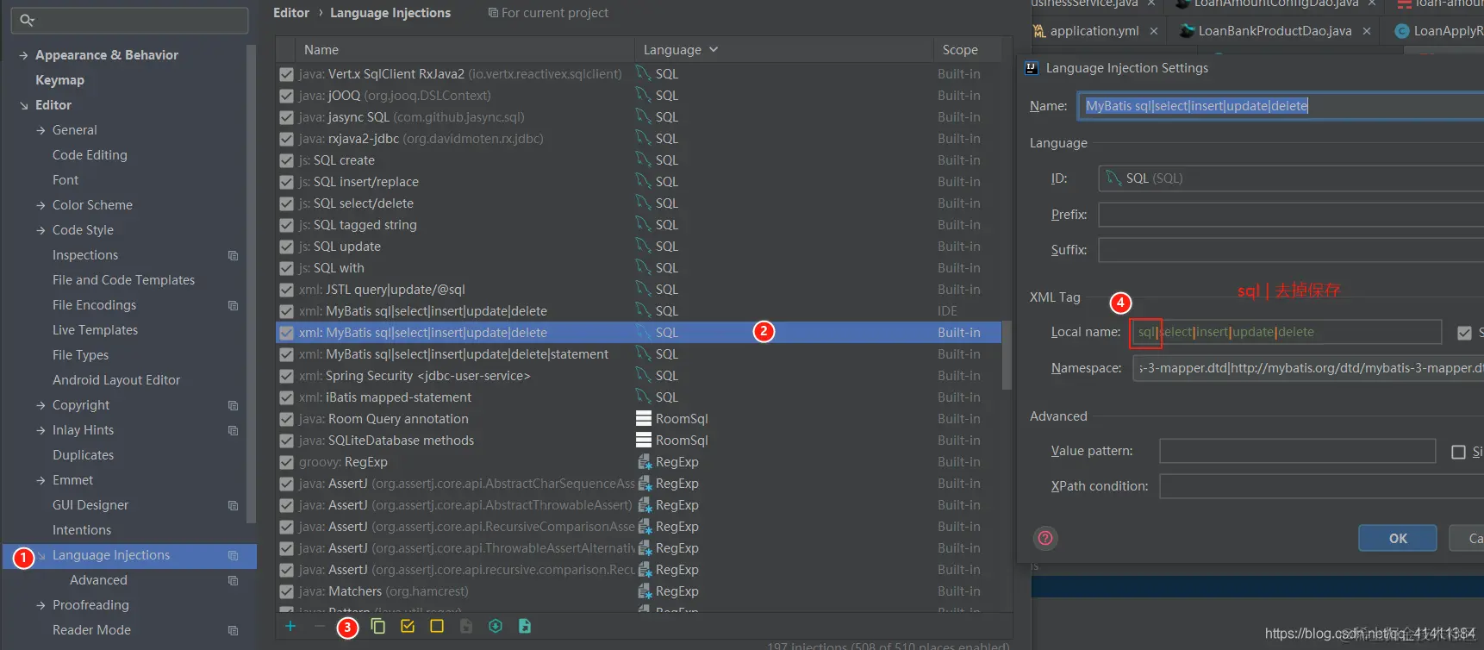Toggle checkbox for JSTL query|update/@sql injection
1484x650 pixels.
coord(287,290)
